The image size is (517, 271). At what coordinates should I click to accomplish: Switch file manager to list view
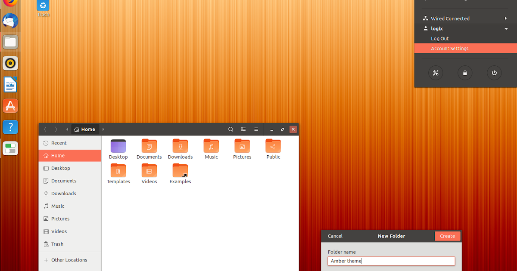point(243,129)
